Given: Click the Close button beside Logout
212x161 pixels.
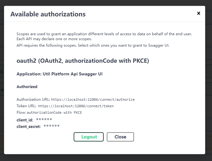Looking at the screenshot, I should point(120,137).
